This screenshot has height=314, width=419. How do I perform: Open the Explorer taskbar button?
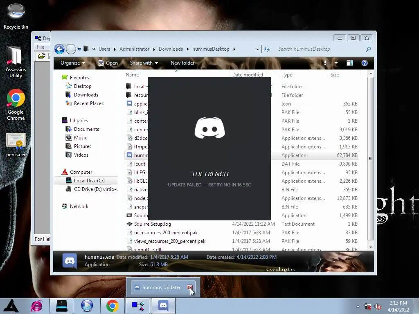62,306
